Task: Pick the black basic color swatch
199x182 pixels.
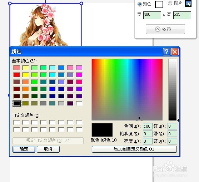Action: tap(17, 103)
